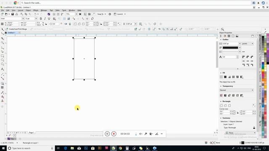Select the Drop Shadow tool
269x151 pixels.
pos(3,83)
